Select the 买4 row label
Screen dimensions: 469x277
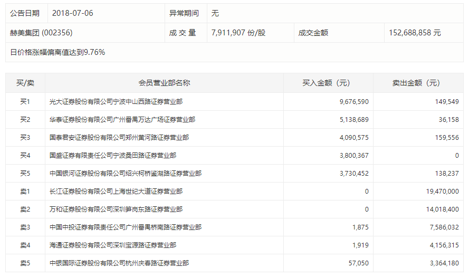(x=25, y=156)
